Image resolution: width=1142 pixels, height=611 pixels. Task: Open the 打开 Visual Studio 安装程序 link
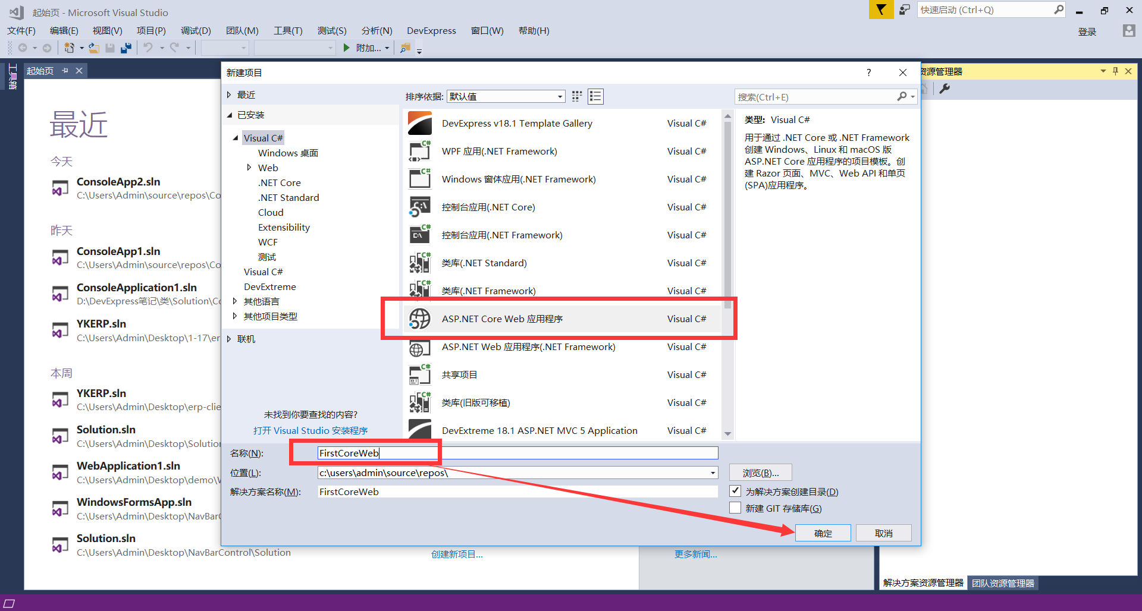[310, 430]
